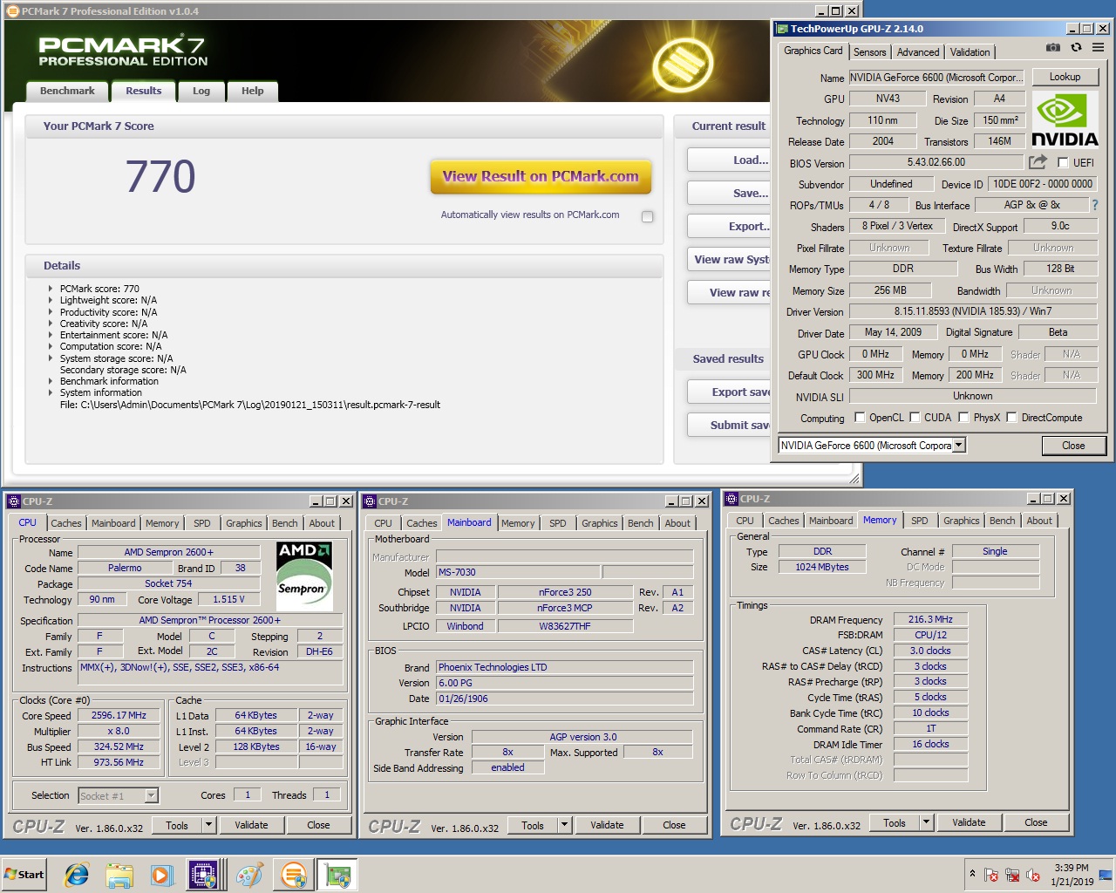Open Internet Explorer from the taskbar
Viewport: 1116px width, 893px height.
coord(77,875)
